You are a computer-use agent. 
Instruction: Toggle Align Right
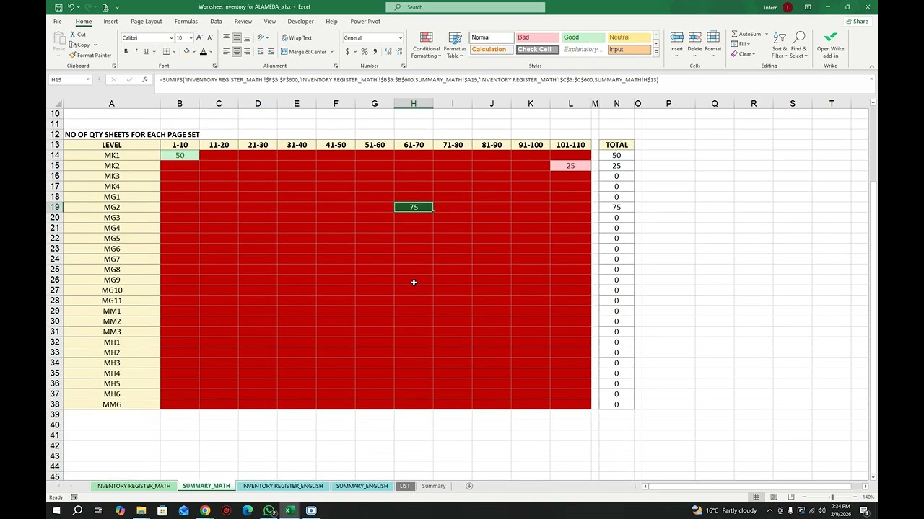click(246, 51)
